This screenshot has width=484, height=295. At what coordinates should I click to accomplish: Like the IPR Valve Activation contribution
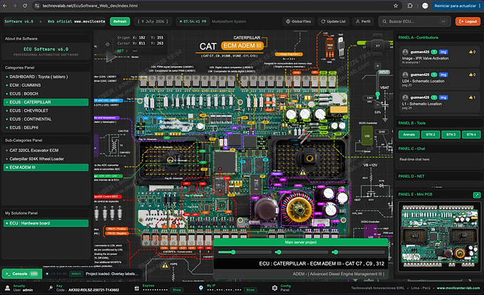click(472, 52)
